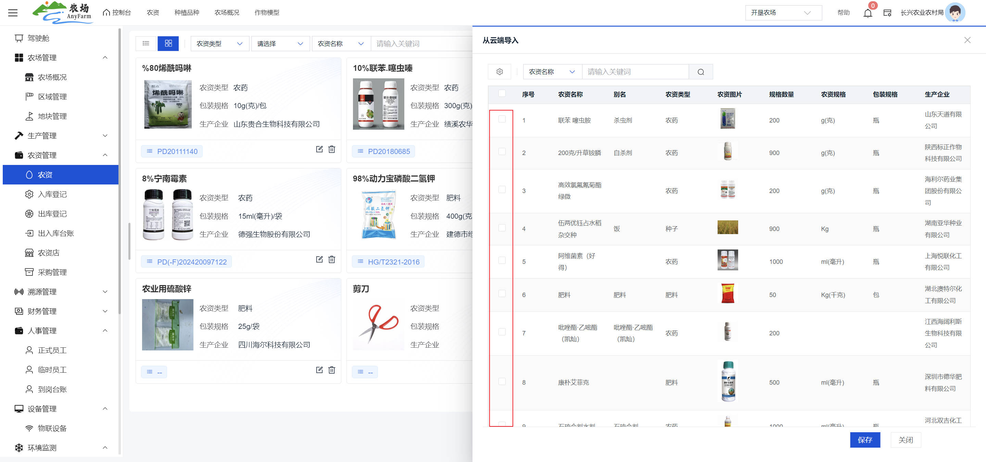Open 农资类型 filter dropdown
This screenshot has height=462, width=986.
220,43
